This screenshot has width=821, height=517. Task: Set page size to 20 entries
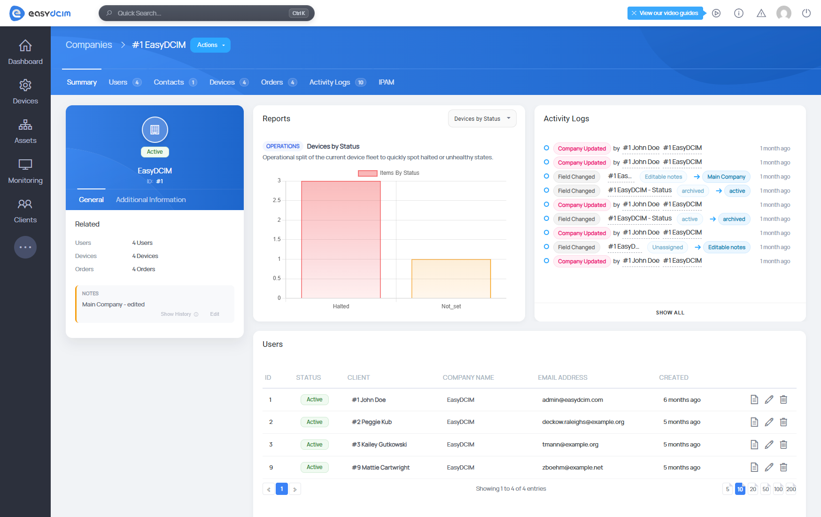(753, 489)
